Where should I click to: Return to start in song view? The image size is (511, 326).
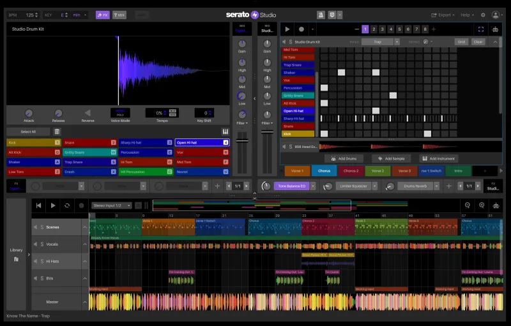(x=38, y=205)
